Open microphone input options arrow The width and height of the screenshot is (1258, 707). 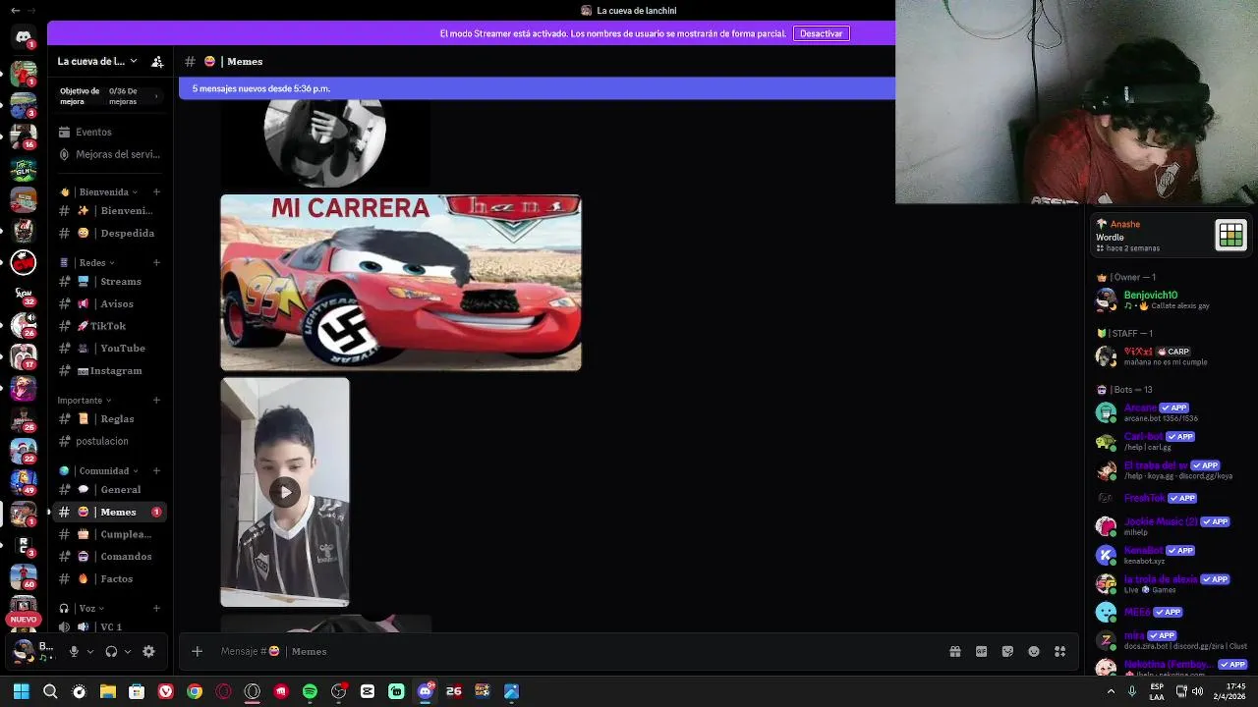pos(90,651)
